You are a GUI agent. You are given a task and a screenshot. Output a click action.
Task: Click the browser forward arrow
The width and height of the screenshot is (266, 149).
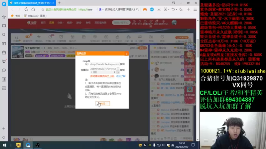point(19,10)
